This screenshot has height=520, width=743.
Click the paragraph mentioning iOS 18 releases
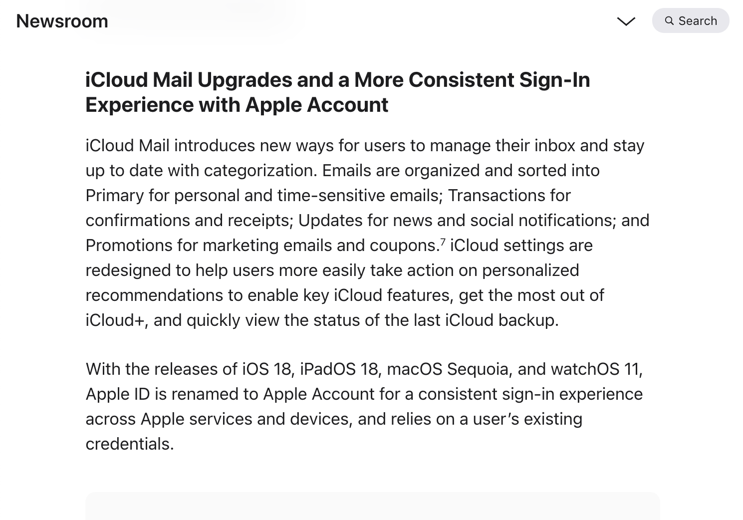(349, 406)
